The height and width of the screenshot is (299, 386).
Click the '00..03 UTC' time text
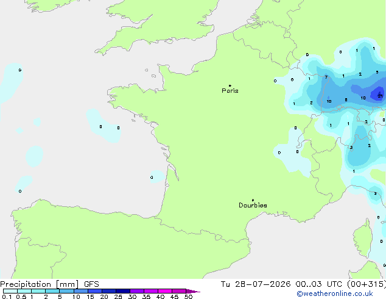pyautogui.click(x=319, y=284)
